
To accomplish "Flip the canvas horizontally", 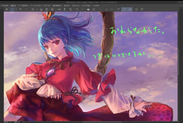I will click(x=59, y=9).
